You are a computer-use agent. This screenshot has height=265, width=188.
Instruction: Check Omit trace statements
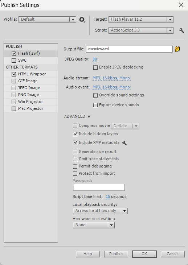75,159
